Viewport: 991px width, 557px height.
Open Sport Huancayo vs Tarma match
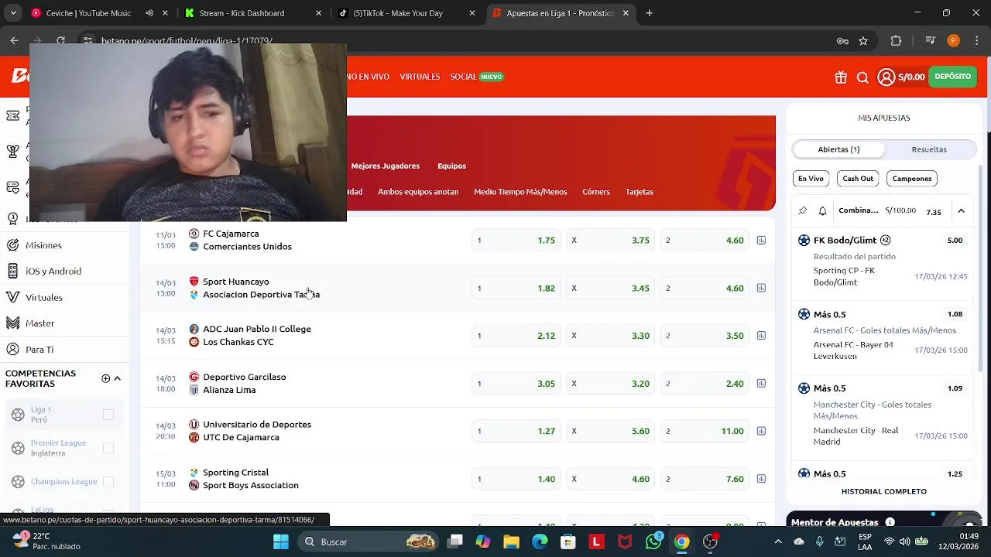pyautogui.click(x=261, y=288)
